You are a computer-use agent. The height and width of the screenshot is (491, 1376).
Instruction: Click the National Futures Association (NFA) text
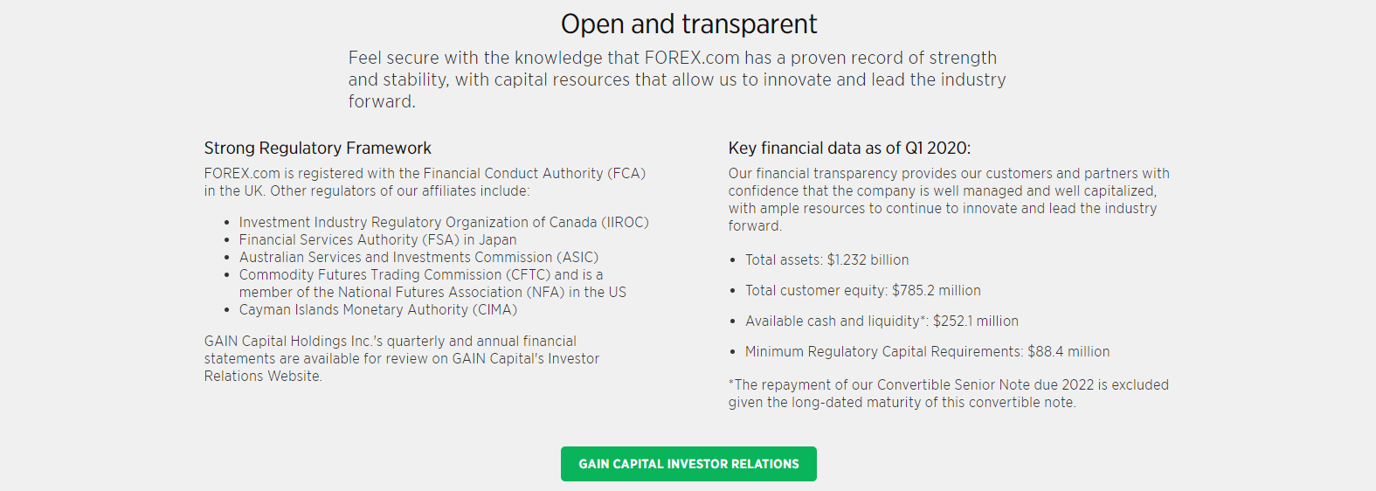click(432, 293)
